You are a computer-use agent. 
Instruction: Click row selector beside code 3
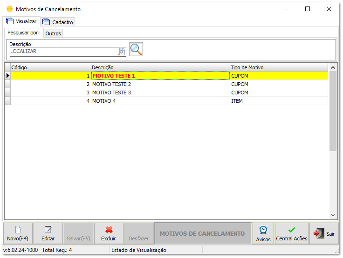7,93
